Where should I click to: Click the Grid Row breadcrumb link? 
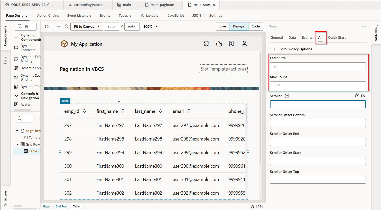pos(61,206)
